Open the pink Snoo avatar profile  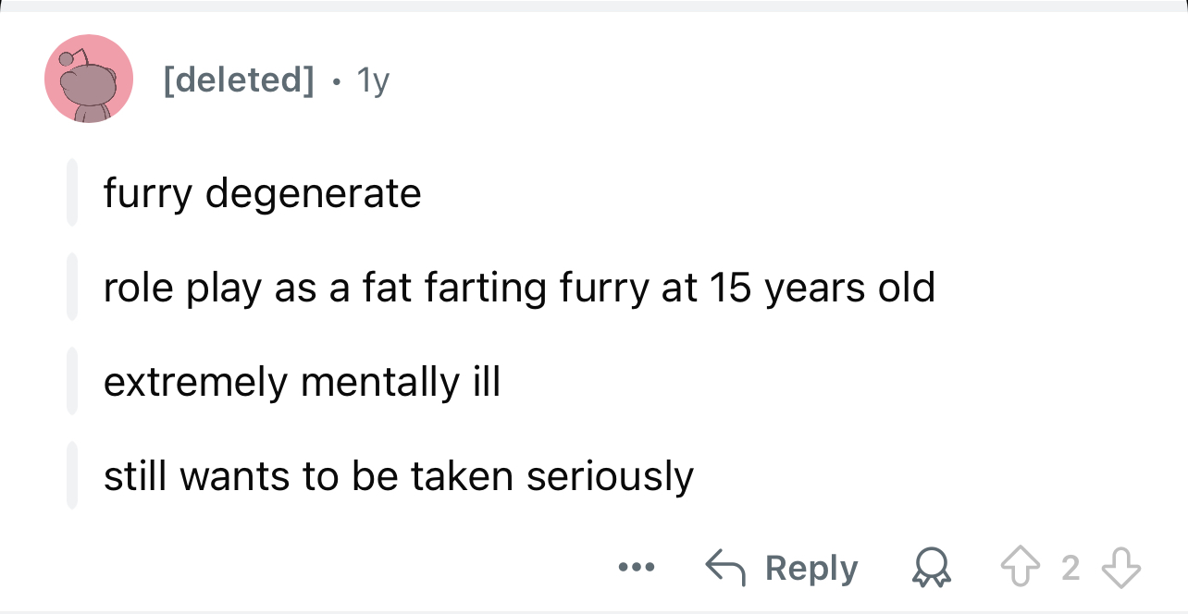89,80
